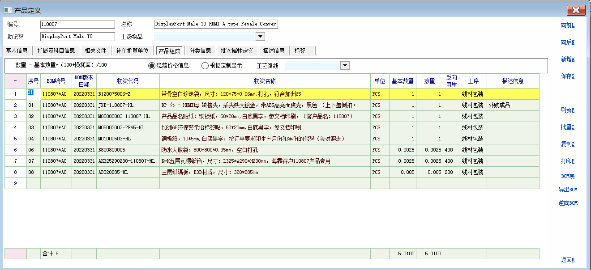
Task: Click the 打印P button
Action: point(567,161)
